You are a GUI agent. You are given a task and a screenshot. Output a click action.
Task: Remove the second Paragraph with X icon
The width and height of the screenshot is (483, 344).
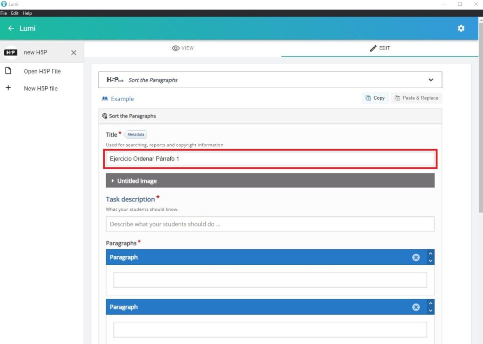point(416,307)
